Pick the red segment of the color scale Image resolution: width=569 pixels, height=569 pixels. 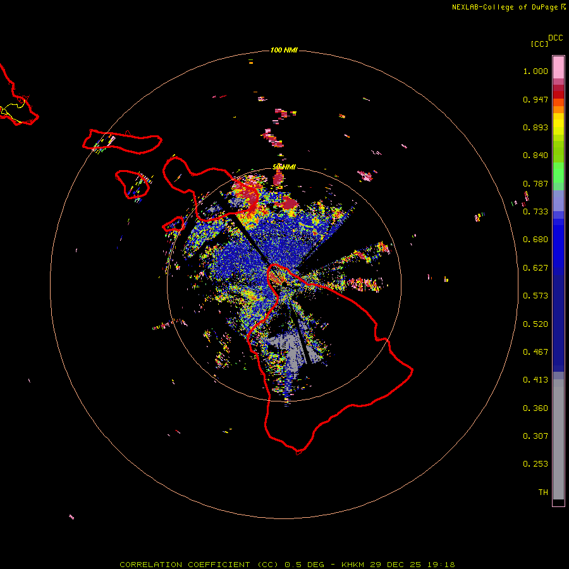click(x=558, y=95)
